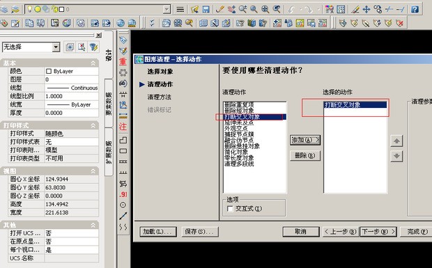Click the 保存(S)... button
The height and width of the screenshot is (268, 432).
(200, 232)
